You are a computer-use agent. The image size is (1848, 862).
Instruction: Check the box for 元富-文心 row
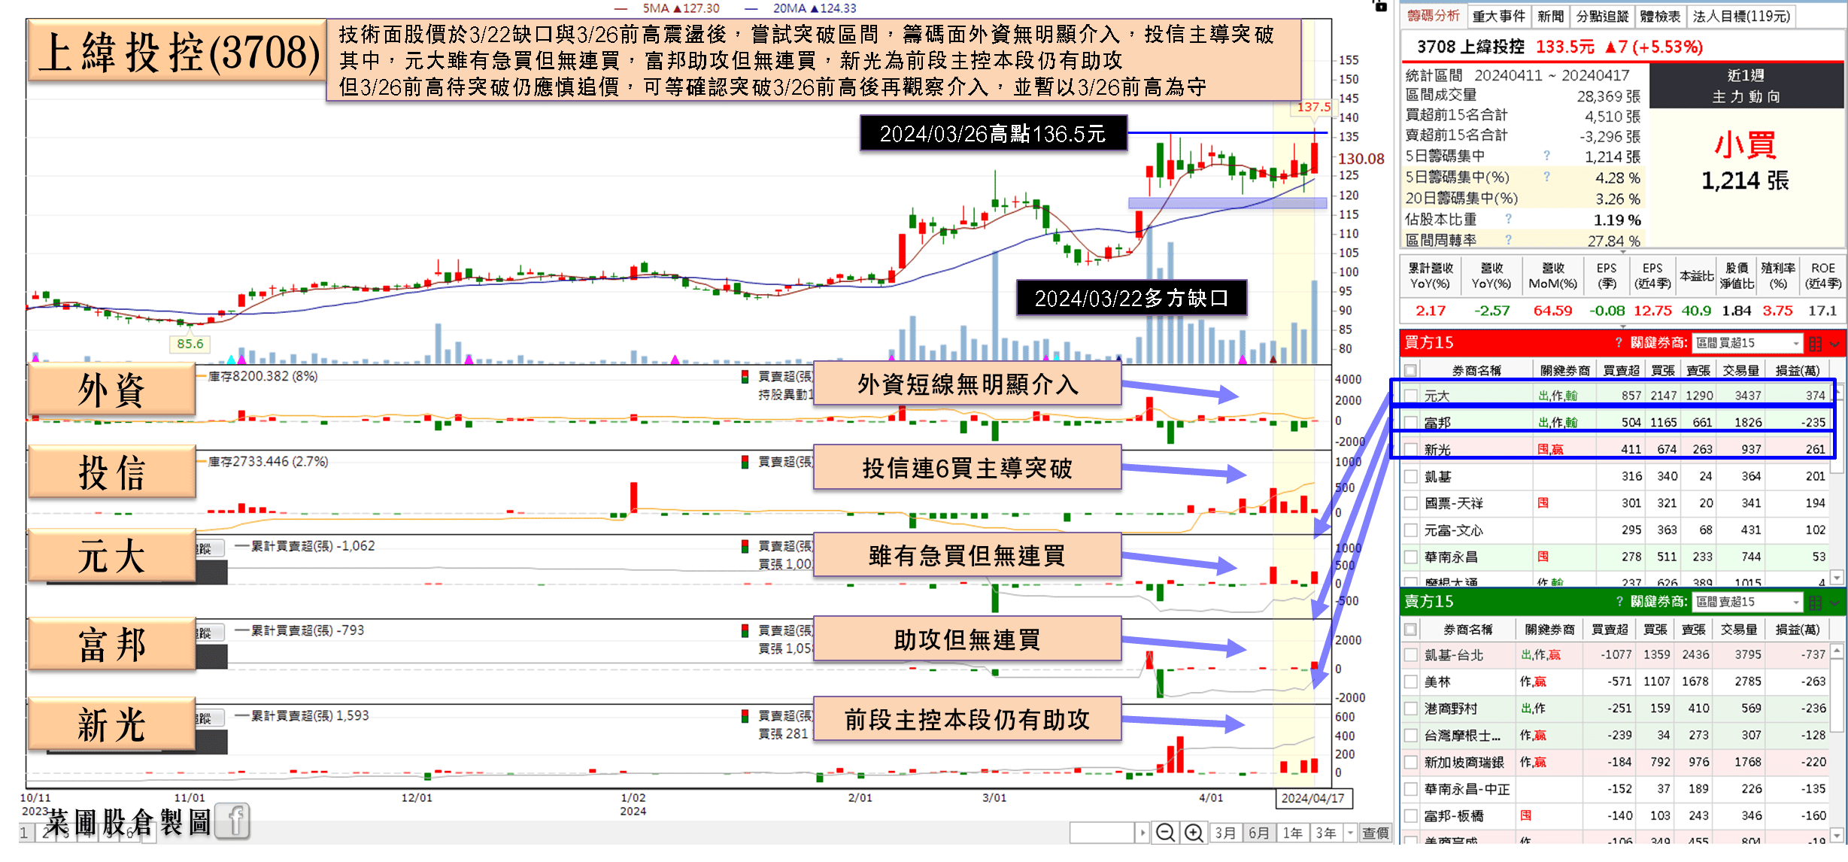click(x=1411, y=530)
